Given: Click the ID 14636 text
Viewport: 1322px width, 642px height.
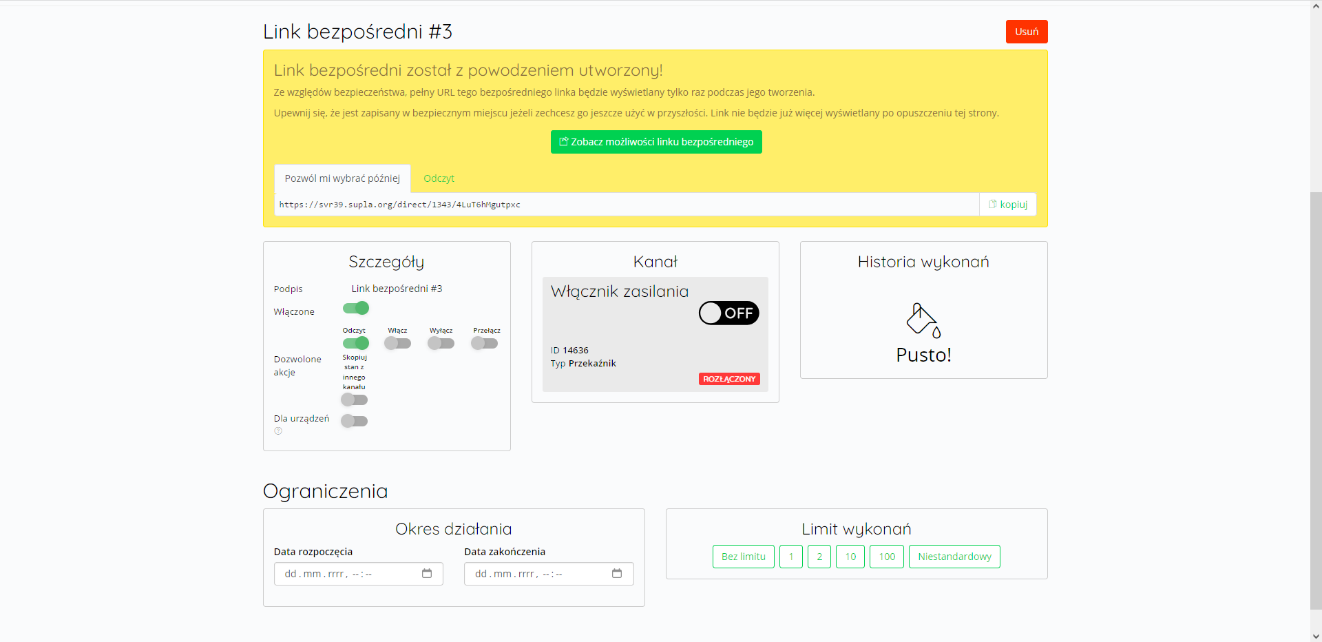Looking at the screenshot, I should [569, 351].
